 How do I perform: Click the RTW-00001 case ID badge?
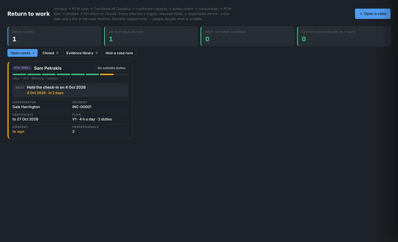click(22, 68)
